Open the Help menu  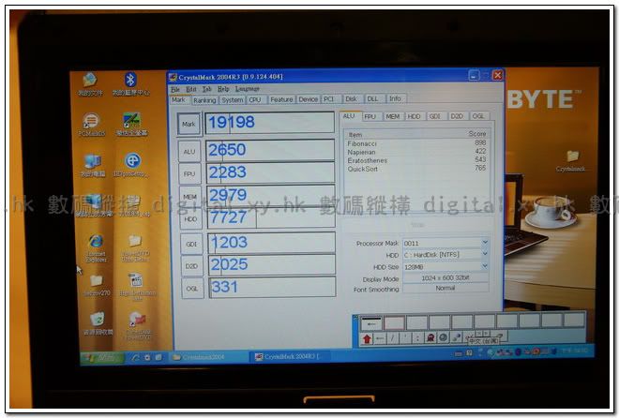[223, 89]
